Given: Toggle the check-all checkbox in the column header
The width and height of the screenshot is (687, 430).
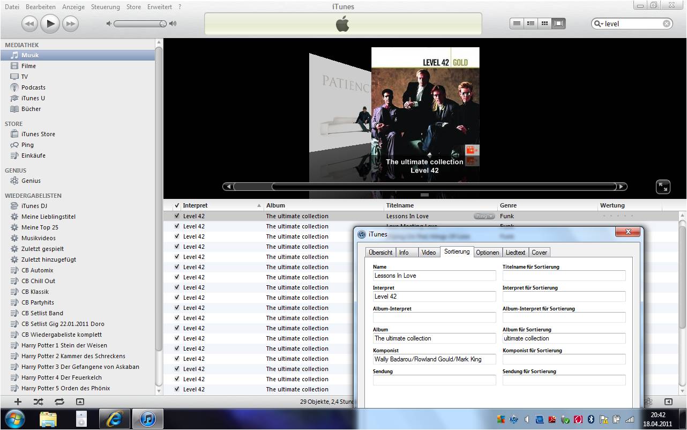Looking at the screenshot, I should [177, 205].
